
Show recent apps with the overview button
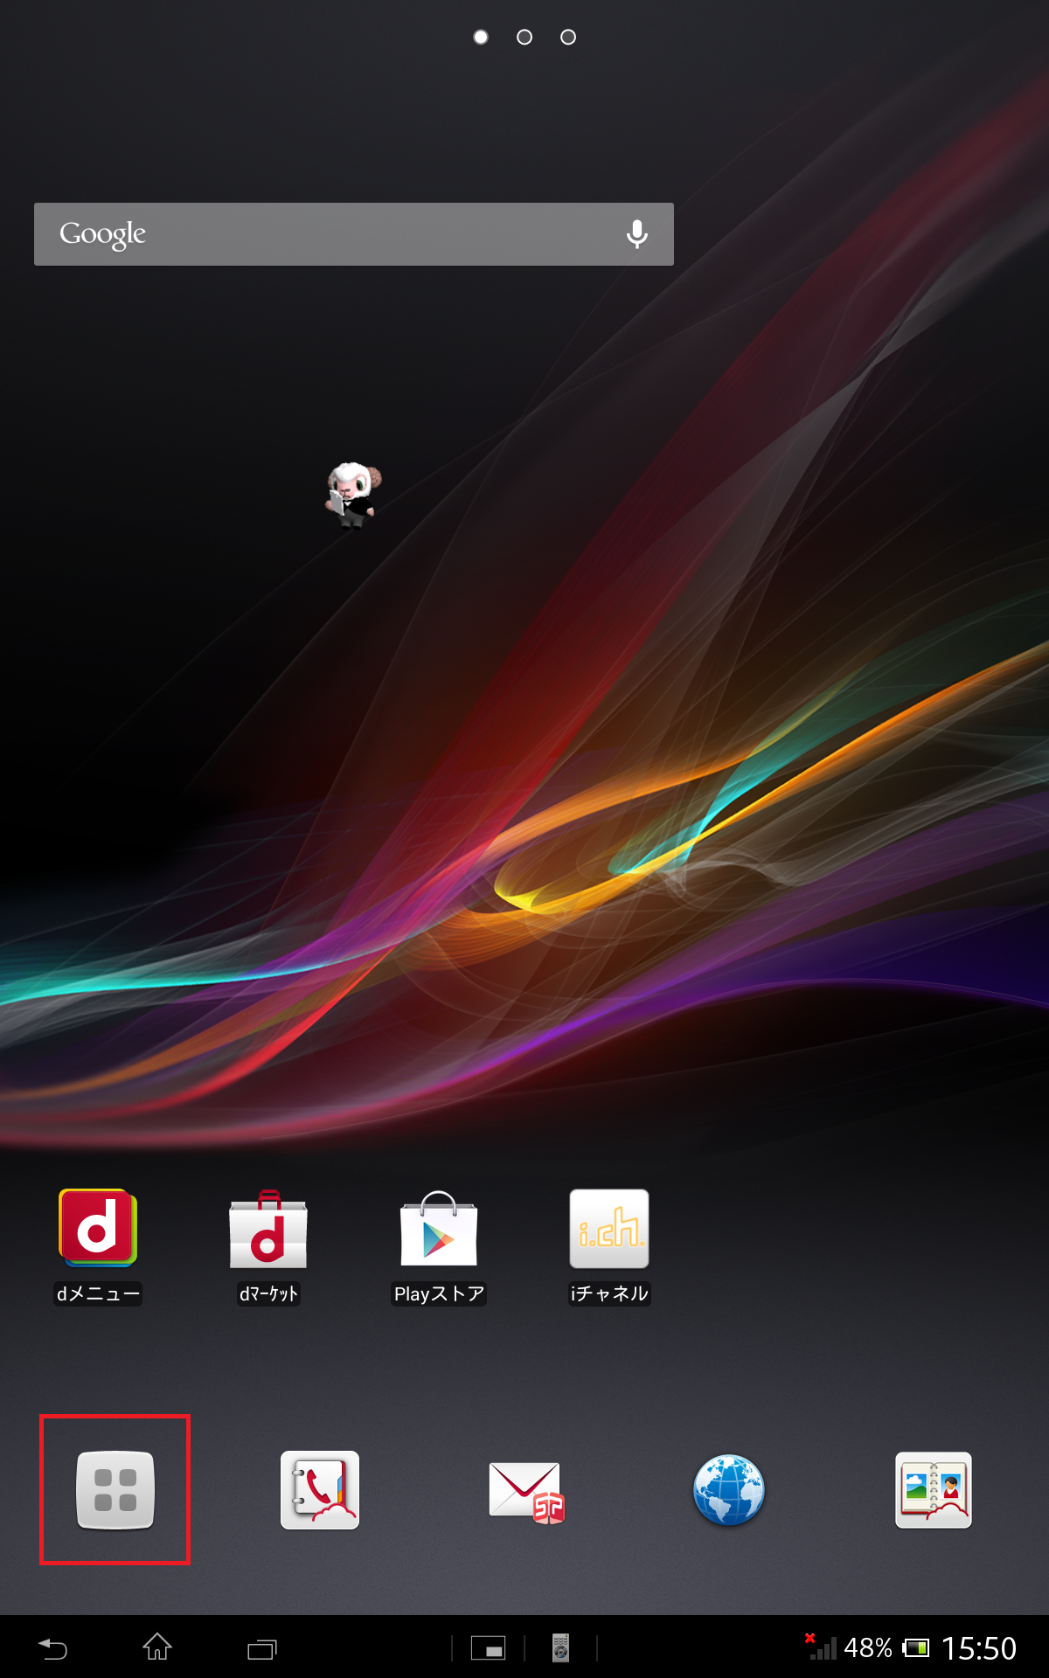(261, 1648)
